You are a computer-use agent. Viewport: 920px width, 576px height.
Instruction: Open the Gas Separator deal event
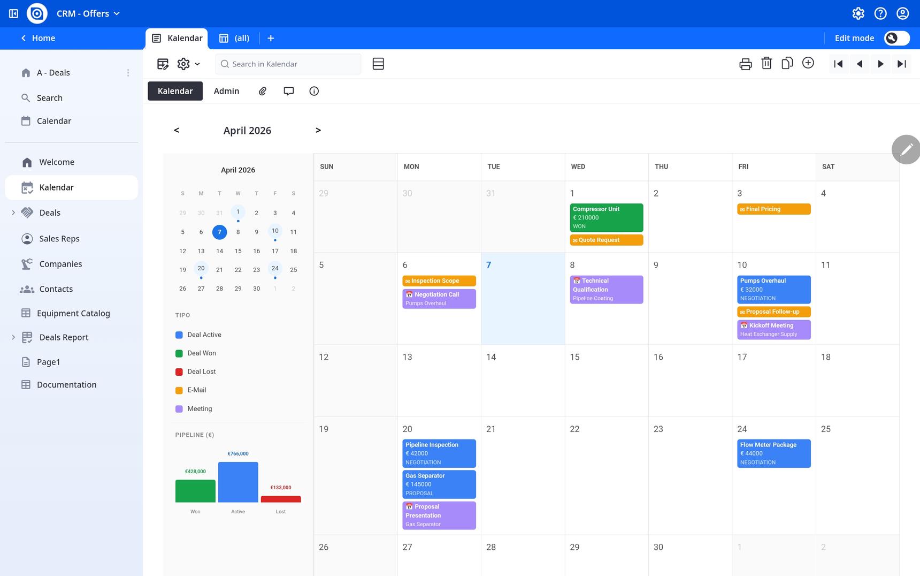click(439, 484)
